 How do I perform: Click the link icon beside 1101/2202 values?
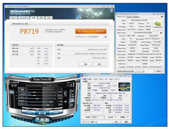(65, 94)
